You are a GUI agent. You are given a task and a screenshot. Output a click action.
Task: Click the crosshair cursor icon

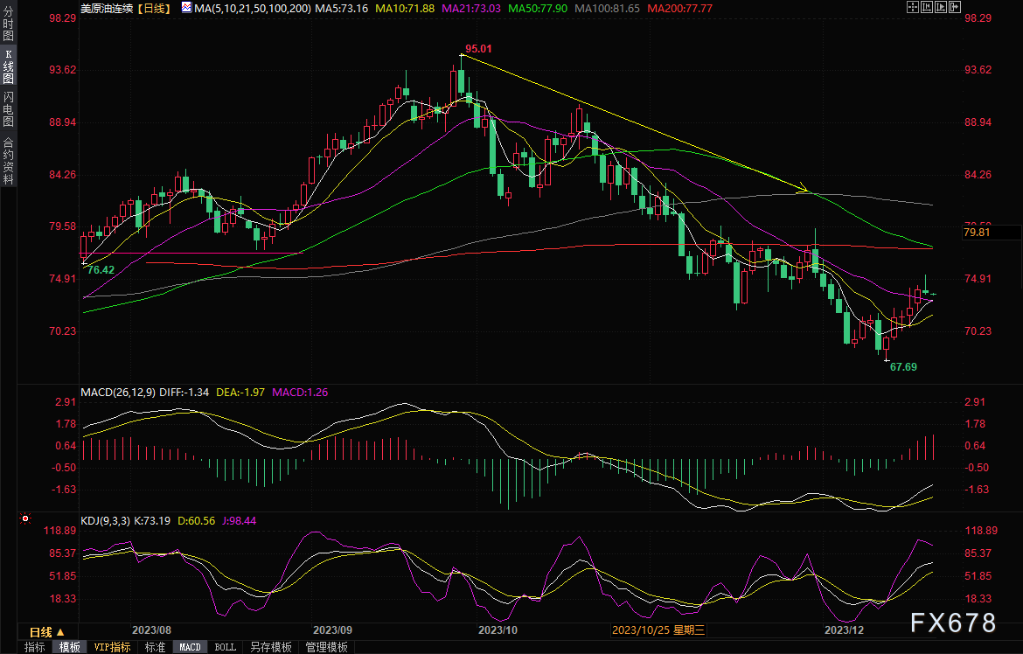pos(913,7)
